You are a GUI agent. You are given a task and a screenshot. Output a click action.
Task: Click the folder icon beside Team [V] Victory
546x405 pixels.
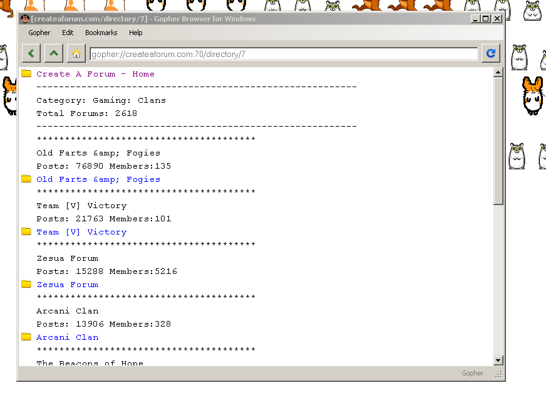pyautogui.click(x=26, y=231)
